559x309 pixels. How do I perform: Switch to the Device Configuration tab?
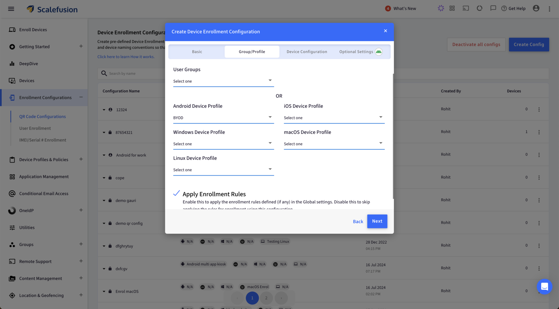307,51
